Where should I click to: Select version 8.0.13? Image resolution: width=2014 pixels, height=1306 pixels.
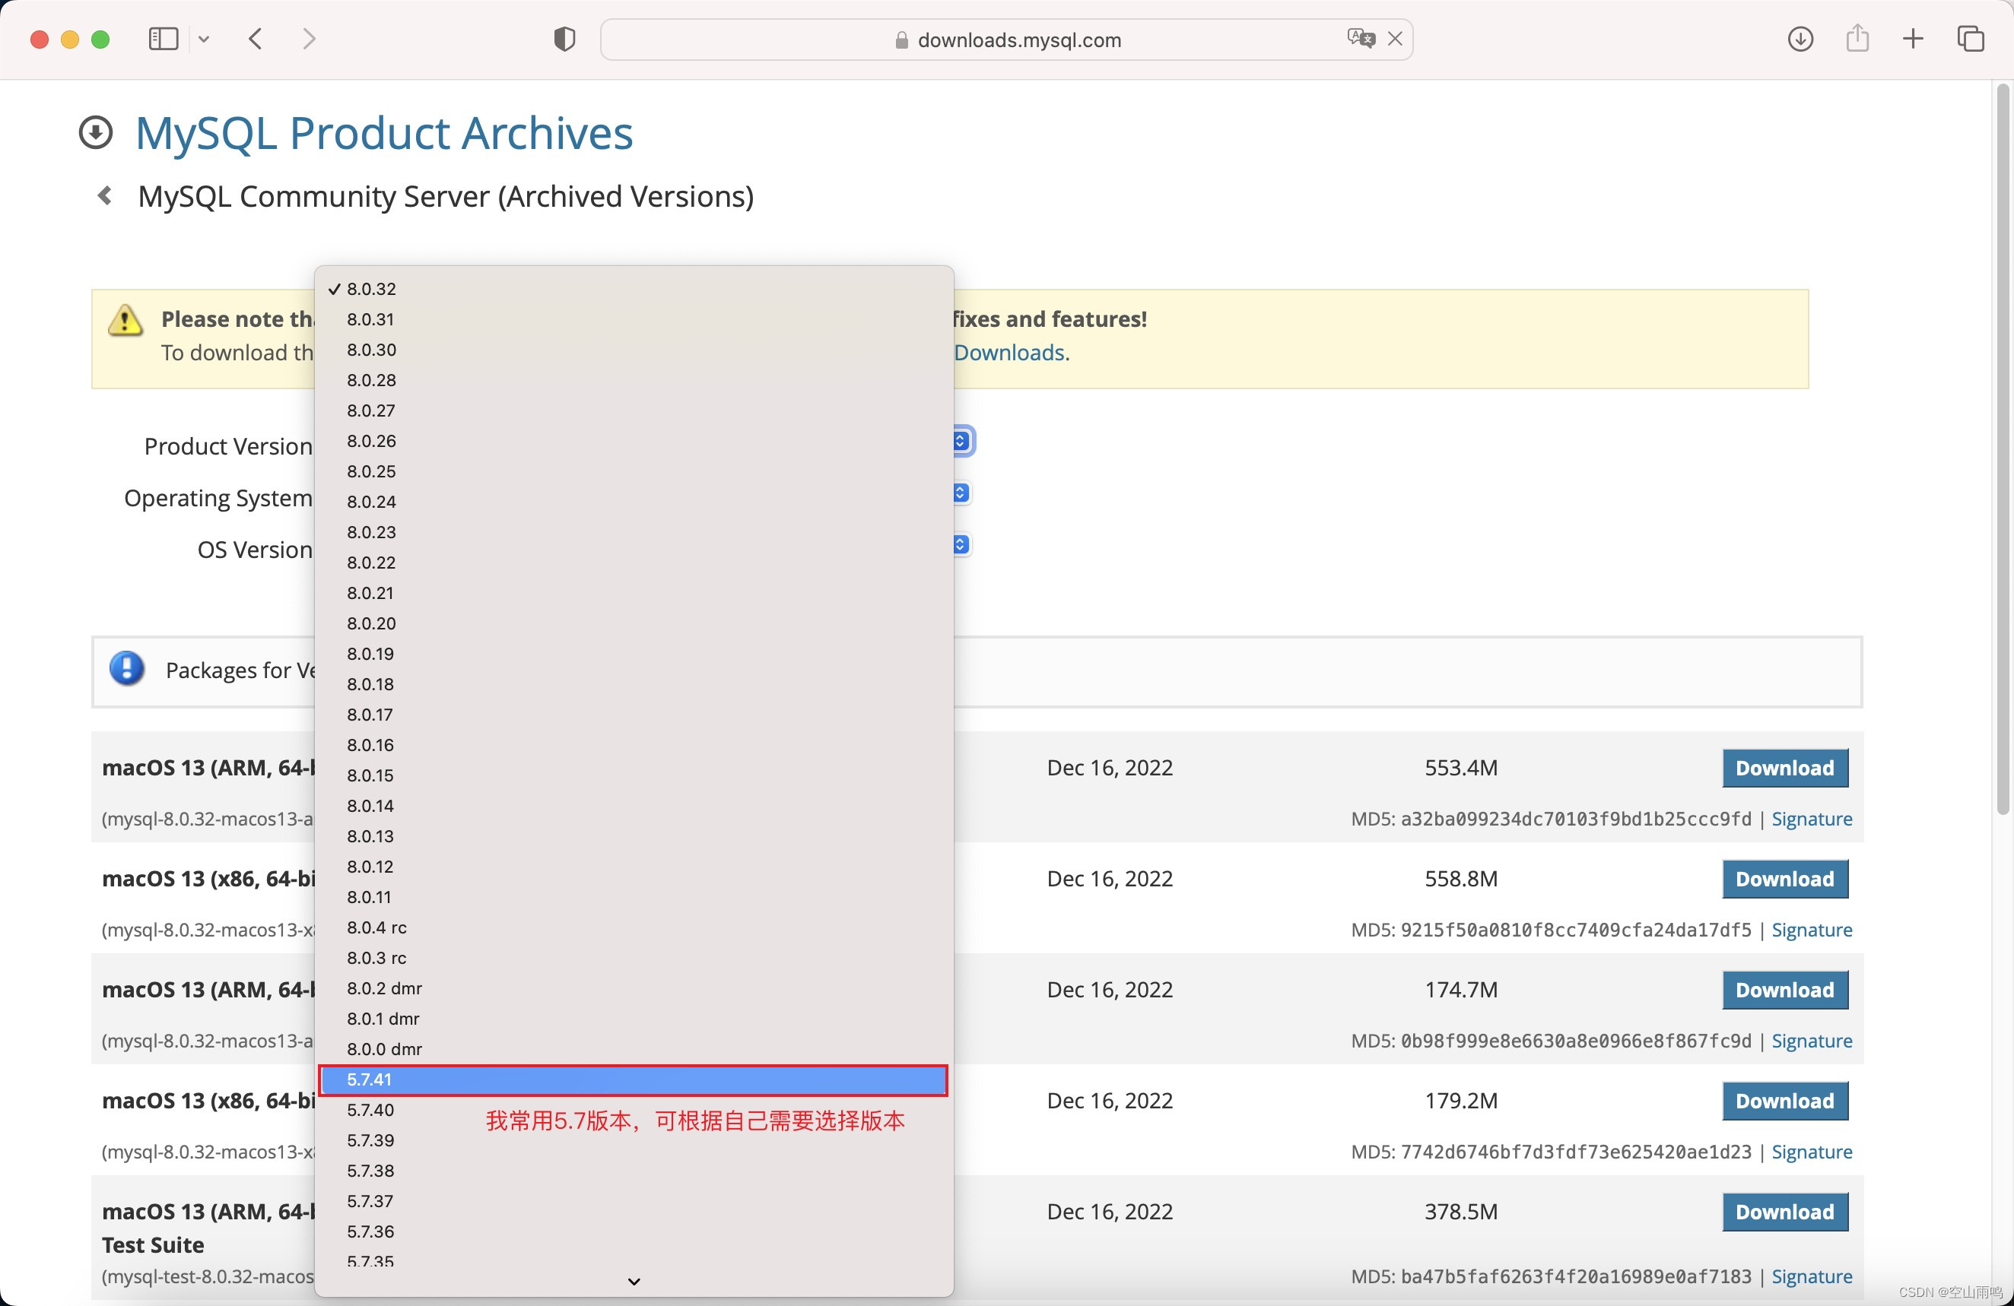click(634, 838)
